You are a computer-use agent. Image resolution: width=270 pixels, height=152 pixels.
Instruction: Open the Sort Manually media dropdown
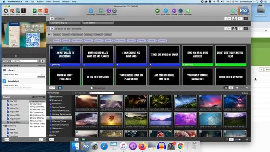(80, 93)
